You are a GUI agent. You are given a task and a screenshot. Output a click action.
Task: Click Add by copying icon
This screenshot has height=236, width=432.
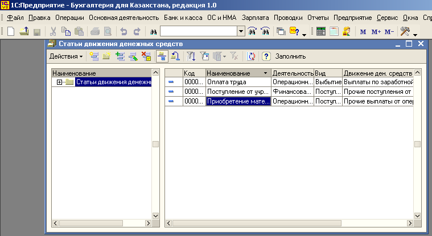[120, 56]
